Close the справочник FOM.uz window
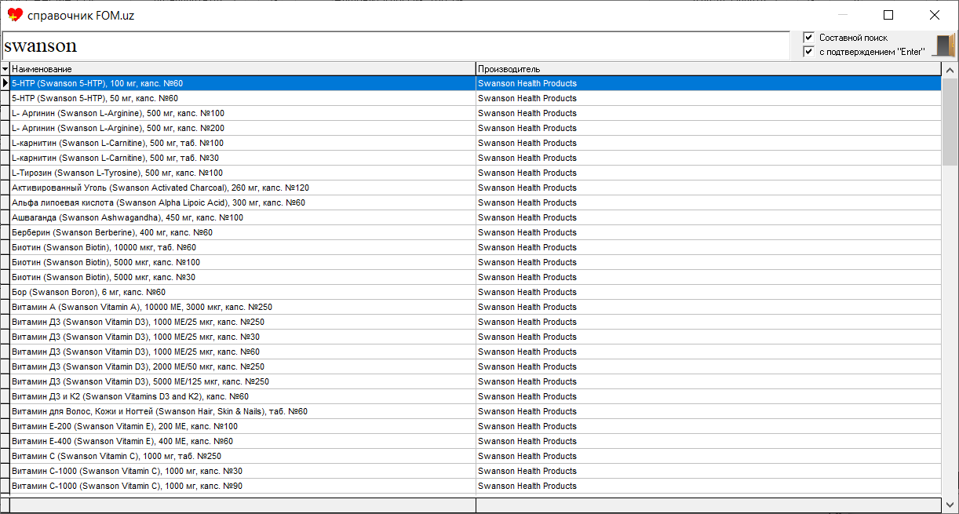The width and height of the screenshot is (959, 514). [x=935, y=15]
